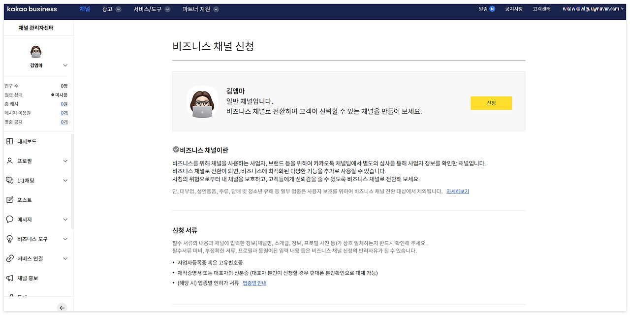Check notifications via the 알림 N badge
The height and width of the screenshot is (315, 630).
pos(485,8)
